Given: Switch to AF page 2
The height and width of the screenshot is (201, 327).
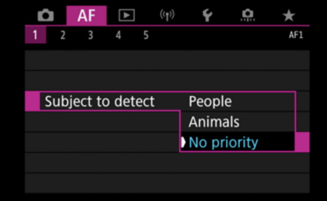Looking at the screenshot, I should click(63, 35).
